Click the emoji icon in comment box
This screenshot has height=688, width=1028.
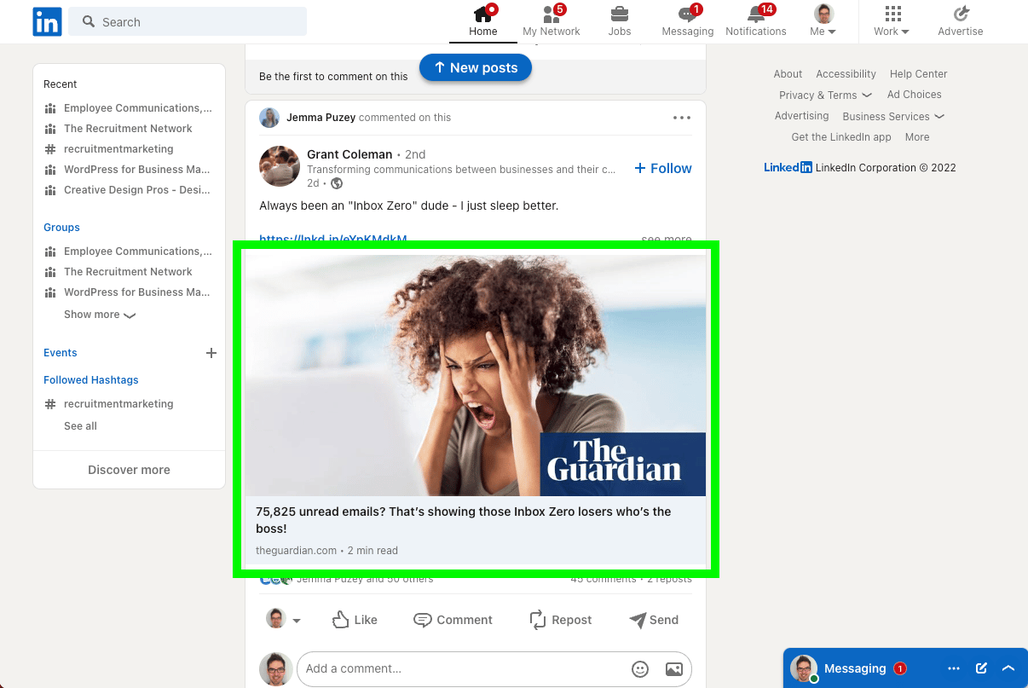[x=640, y=669]
